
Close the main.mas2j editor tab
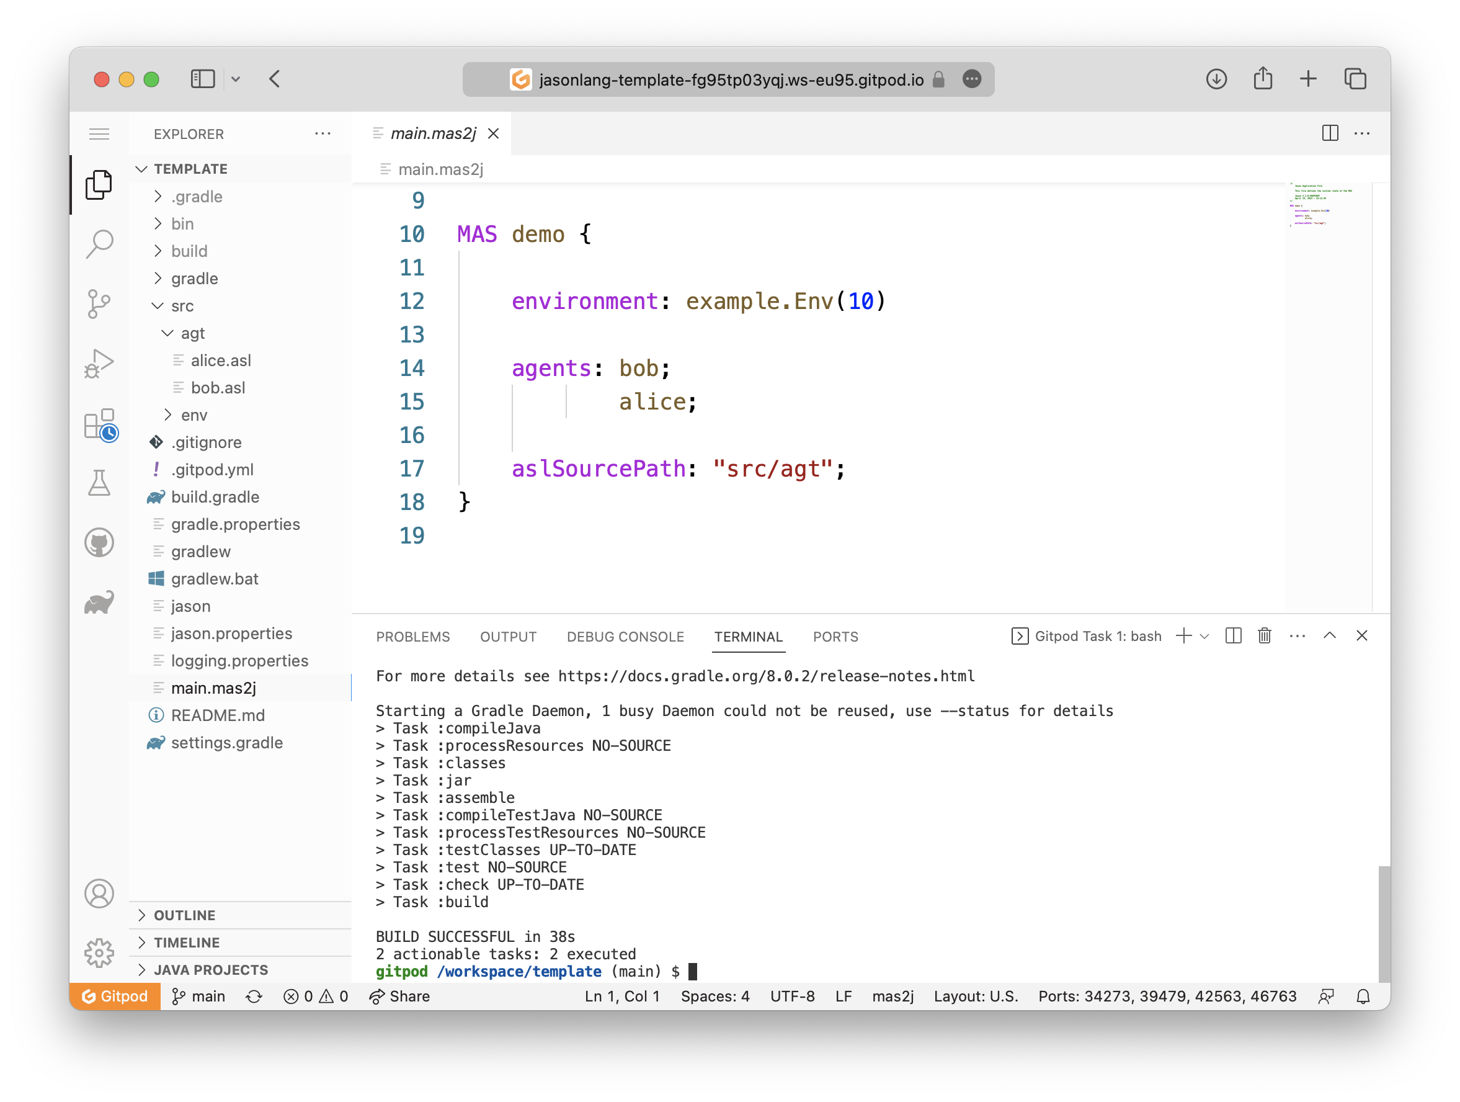pos(493,134)
